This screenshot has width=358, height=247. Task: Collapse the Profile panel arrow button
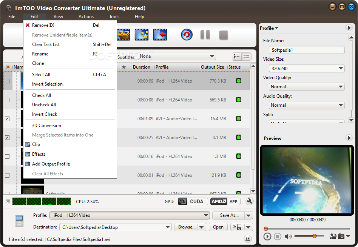(x=349, y=28)
